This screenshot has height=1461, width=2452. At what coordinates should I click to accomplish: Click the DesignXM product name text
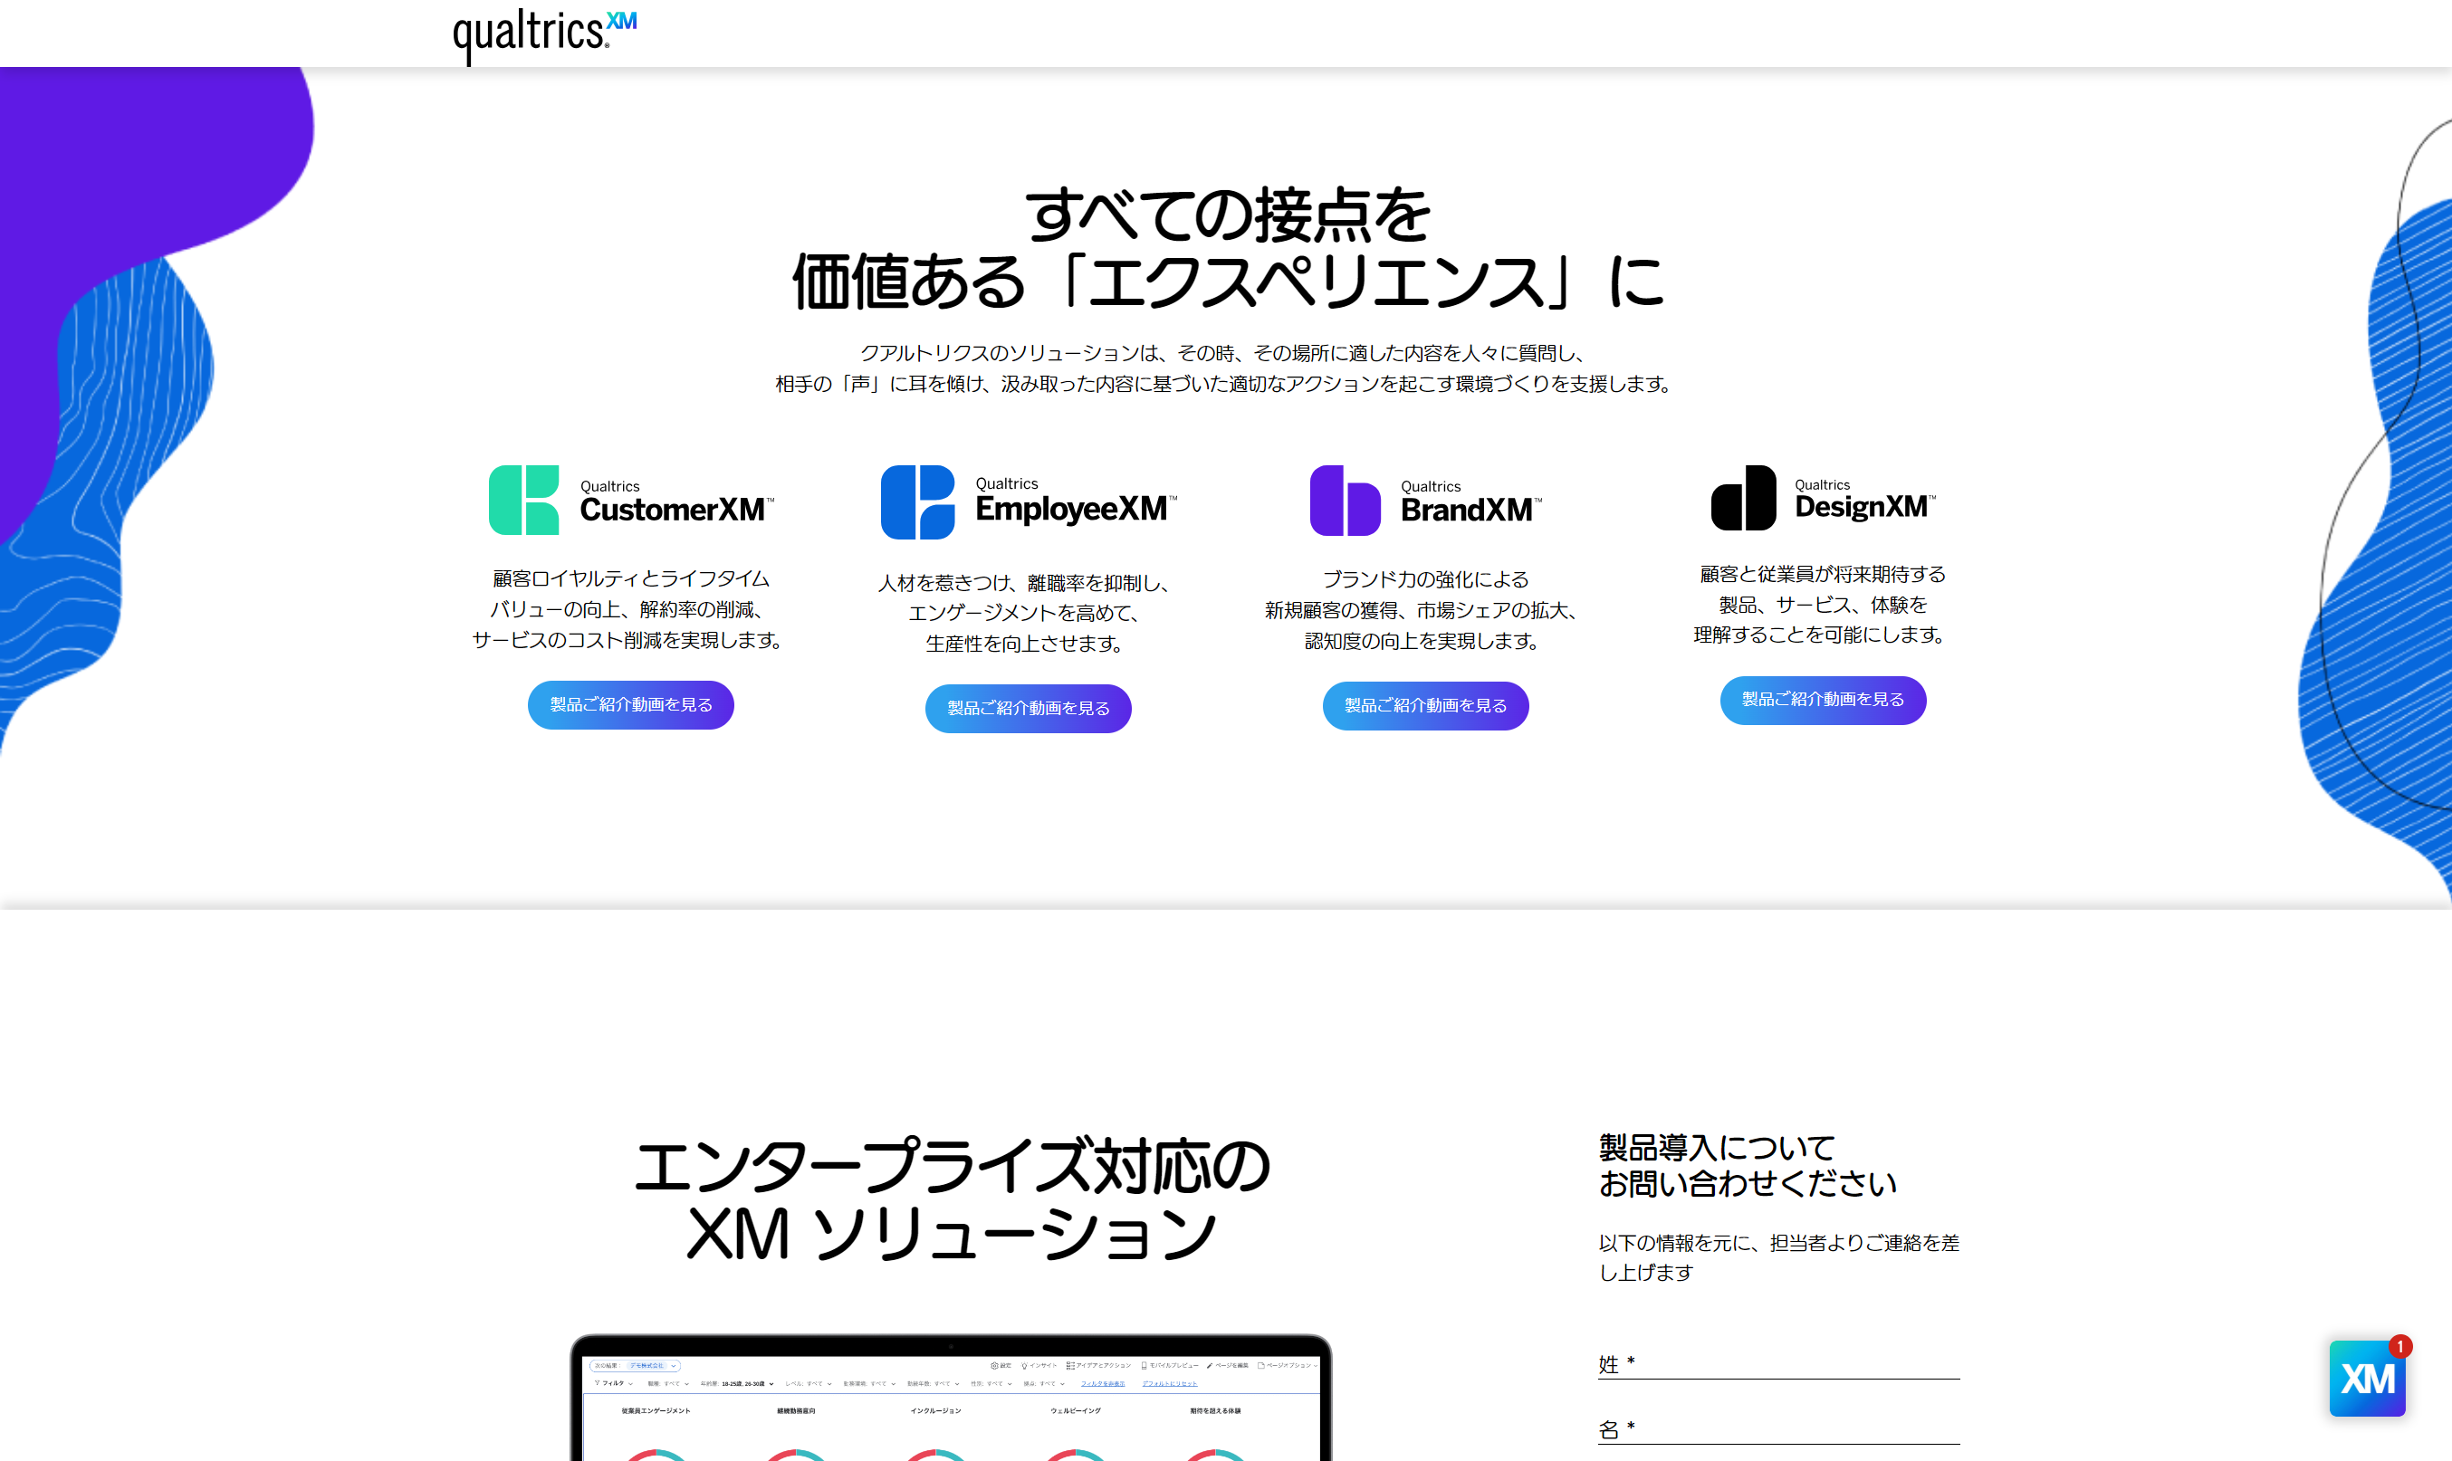[x=1864, y=507]
